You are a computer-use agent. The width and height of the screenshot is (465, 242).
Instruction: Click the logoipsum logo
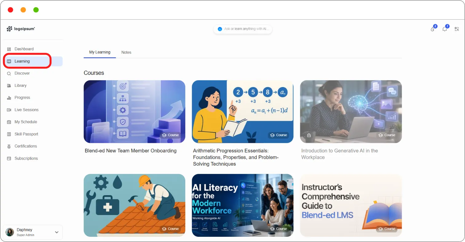pyautogui.click(x=21, y=29)
